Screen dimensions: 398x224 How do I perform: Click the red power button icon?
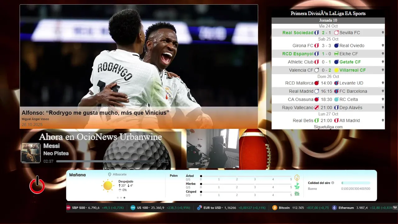pos(37,185)
